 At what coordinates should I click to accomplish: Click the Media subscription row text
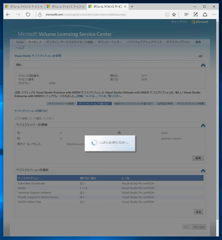coord(22,188)
